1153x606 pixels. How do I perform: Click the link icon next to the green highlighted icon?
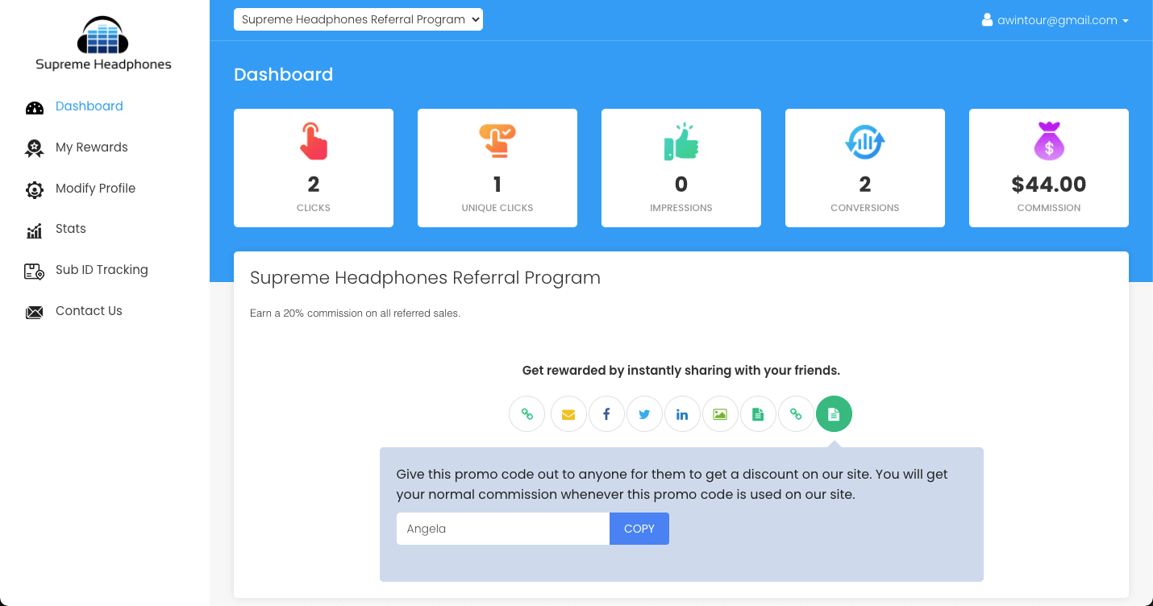pyautogui.click(x=796, y=415)
